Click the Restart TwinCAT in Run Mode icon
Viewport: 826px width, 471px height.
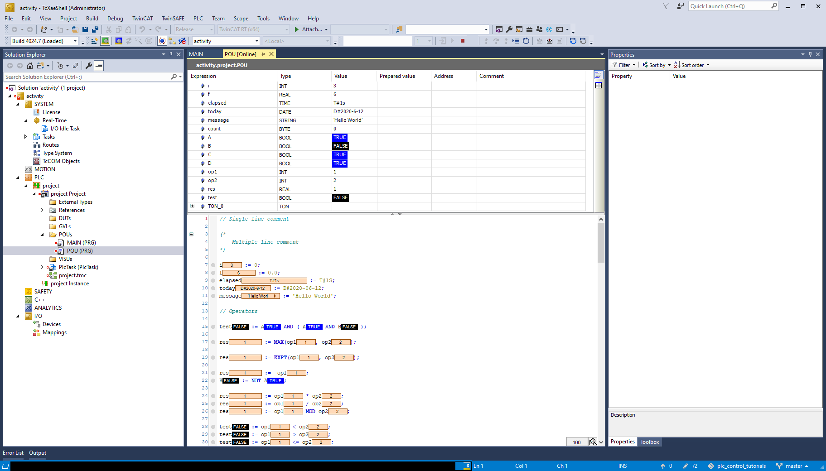coord(105,41)
